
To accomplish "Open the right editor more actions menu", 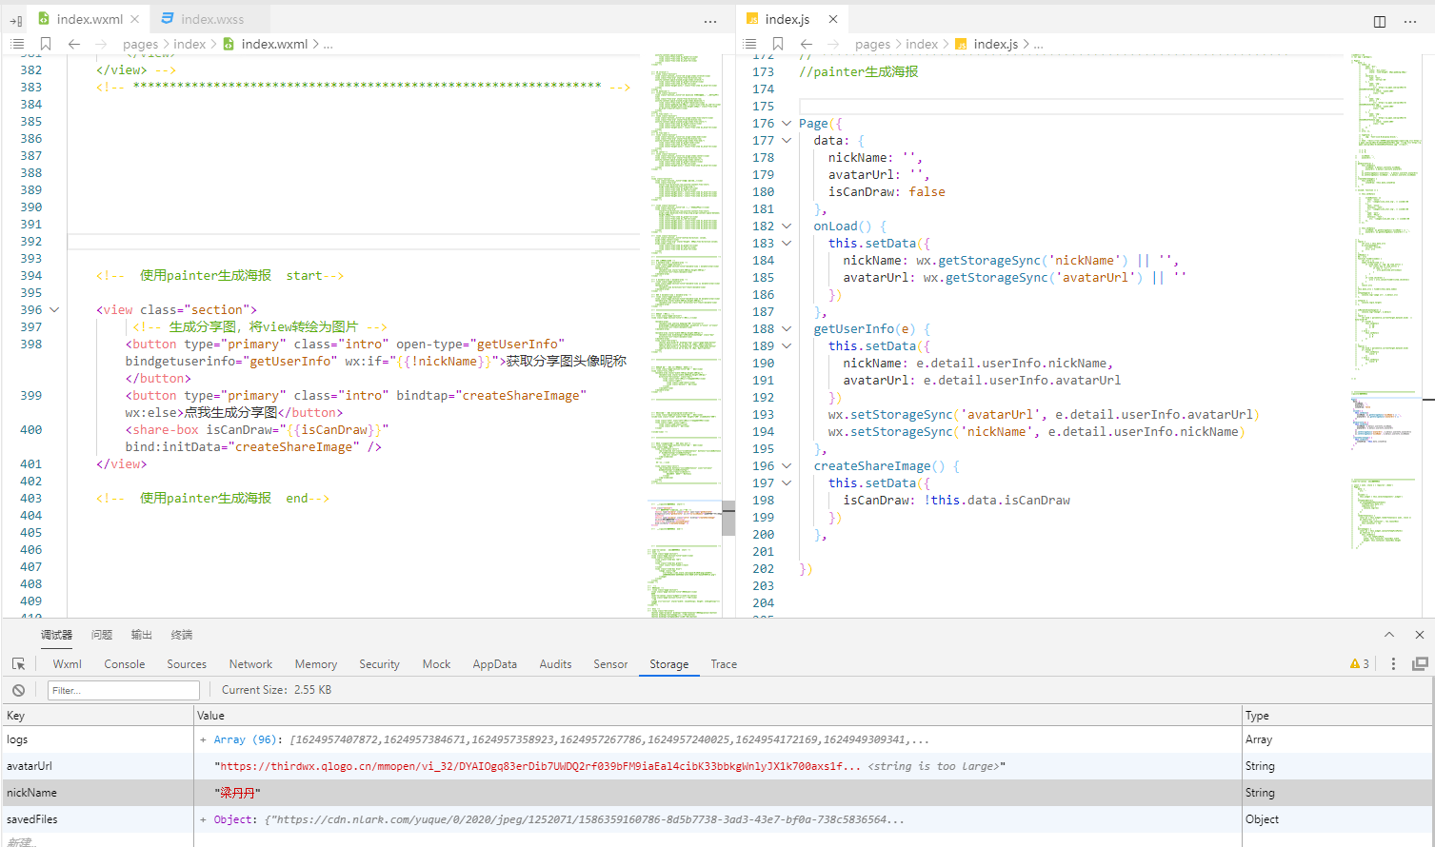I will point(1410,21).
